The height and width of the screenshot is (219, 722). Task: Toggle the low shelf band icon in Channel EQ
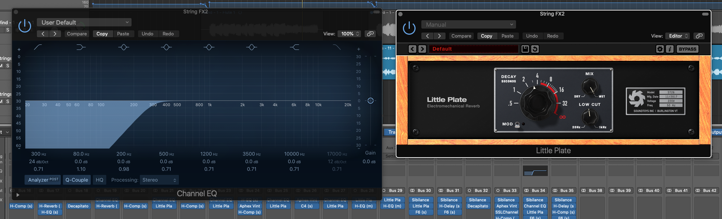[x=81, y=47]
